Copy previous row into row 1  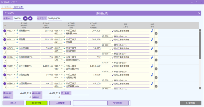click(x=152, y=31)
